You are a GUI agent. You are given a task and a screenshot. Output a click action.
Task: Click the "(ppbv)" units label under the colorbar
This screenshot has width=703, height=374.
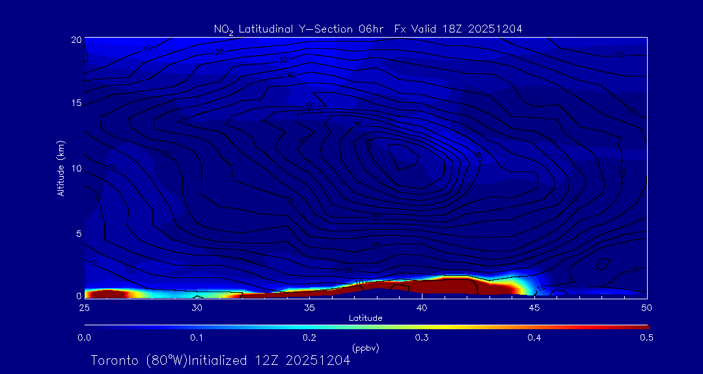point(366,349)
